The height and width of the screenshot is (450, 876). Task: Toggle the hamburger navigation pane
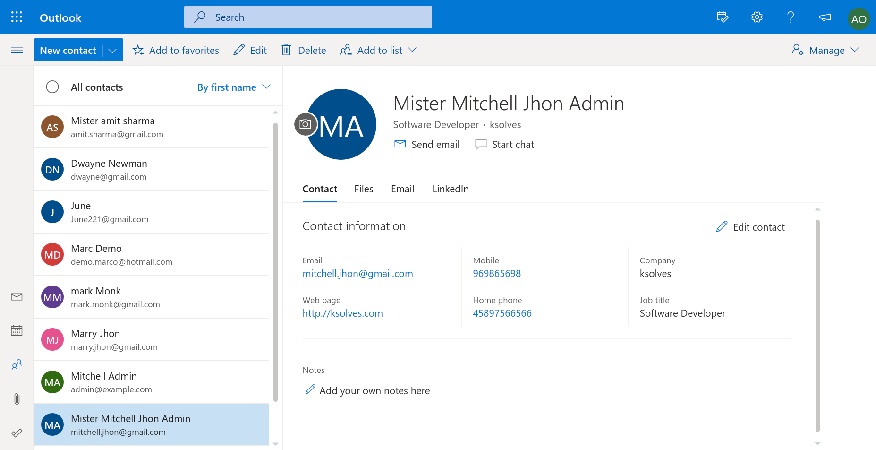17,50
